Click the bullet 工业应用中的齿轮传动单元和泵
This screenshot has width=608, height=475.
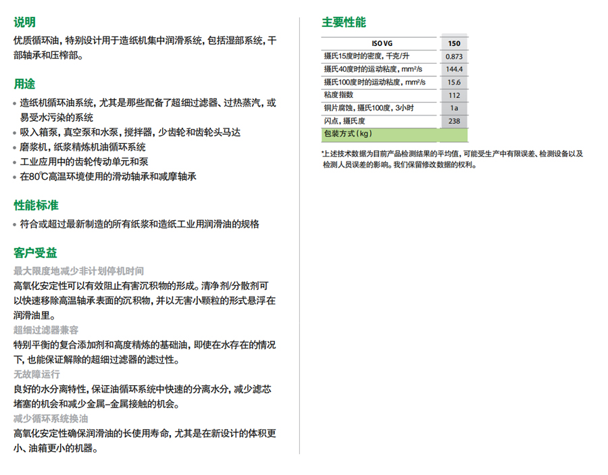point(84,161)
